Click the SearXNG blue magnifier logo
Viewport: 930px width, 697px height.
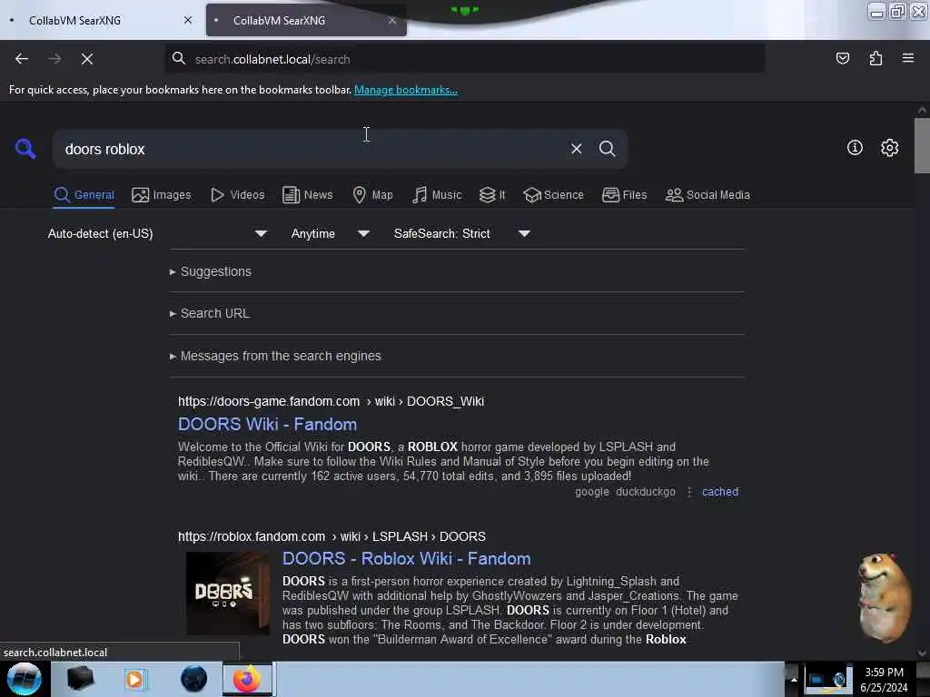coord(25,148)
